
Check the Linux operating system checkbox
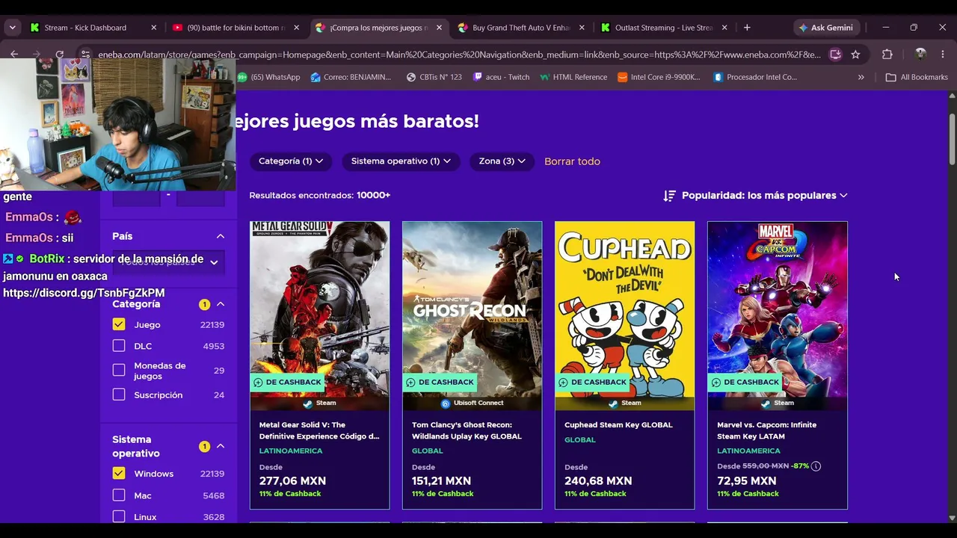pyautogui.click(x=119, y=516)
